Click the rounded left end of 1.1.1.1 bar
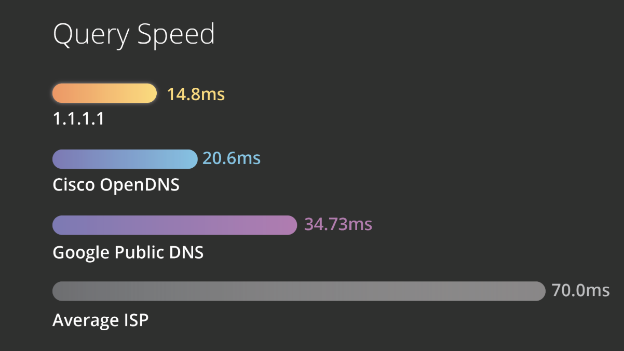 click(x=58, y=93)
